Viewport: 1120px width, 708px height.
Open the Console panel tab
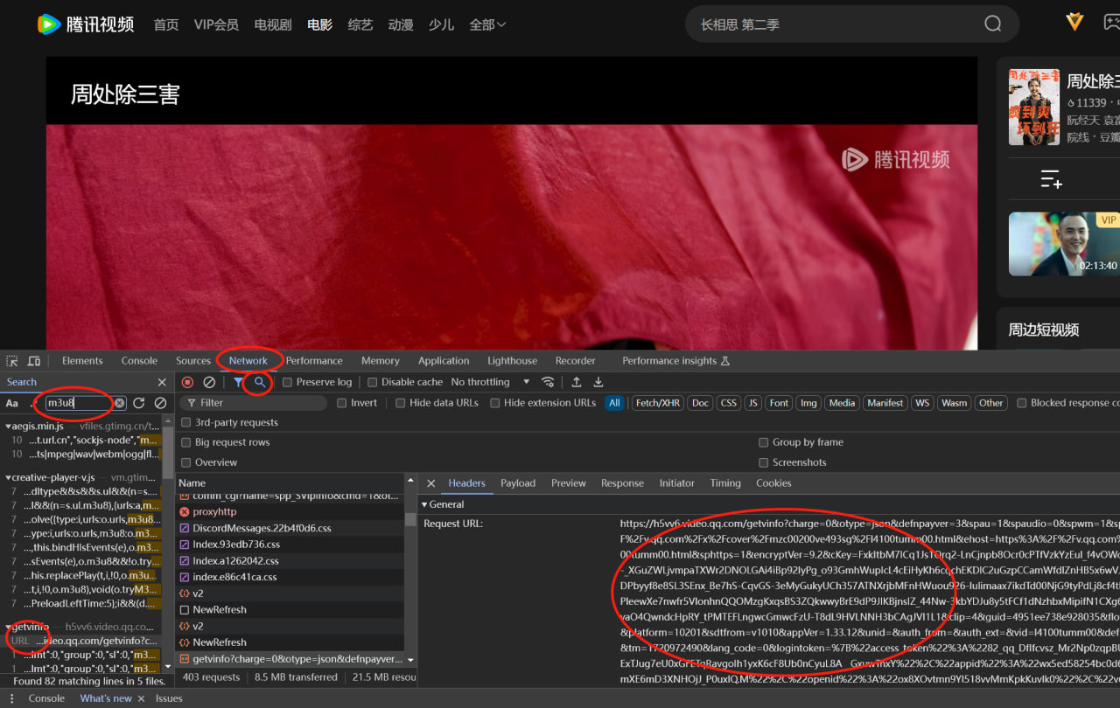click(139, 361)
